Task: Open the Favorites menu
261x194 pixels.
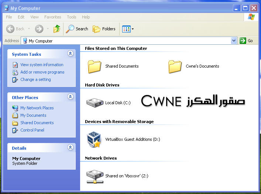Action: 52,17
